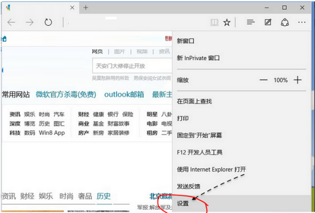Open Reading view book icon

(x=214, y=23)
